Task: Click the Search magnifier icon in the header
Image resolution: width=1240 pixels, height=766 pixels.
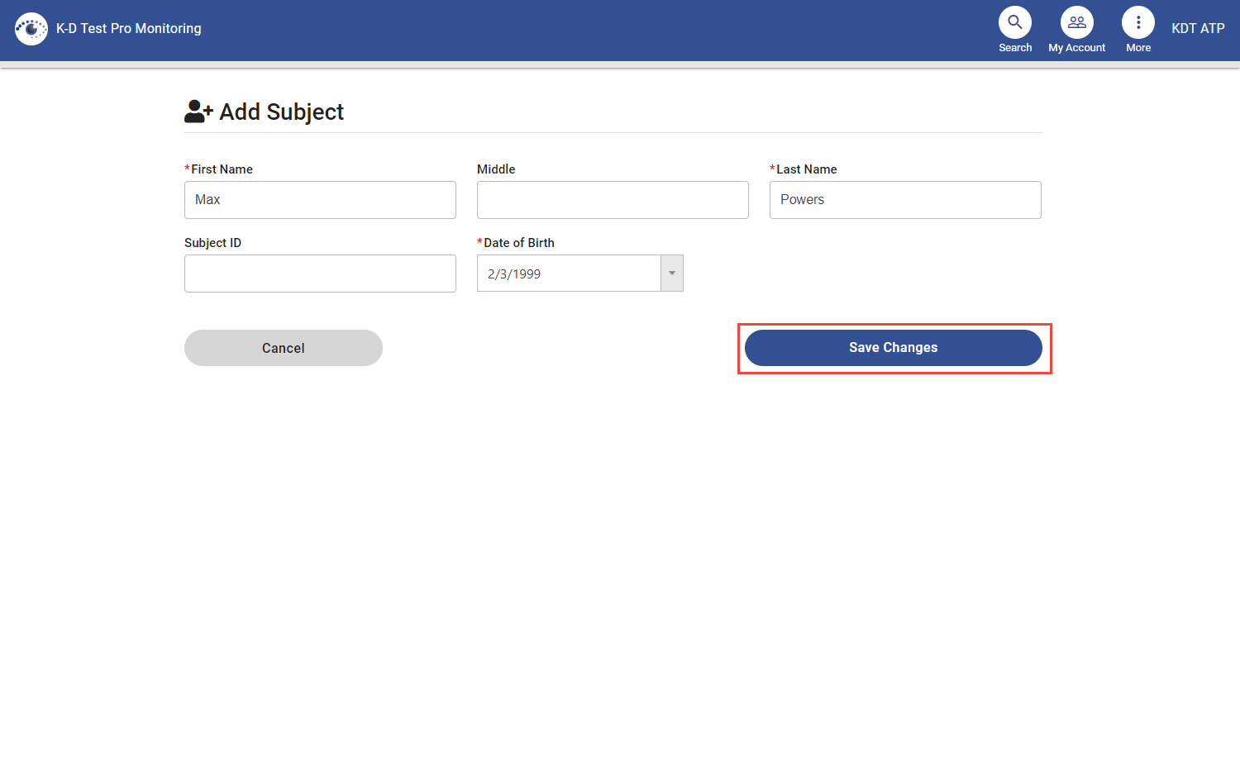Action: pos(1015,21)
